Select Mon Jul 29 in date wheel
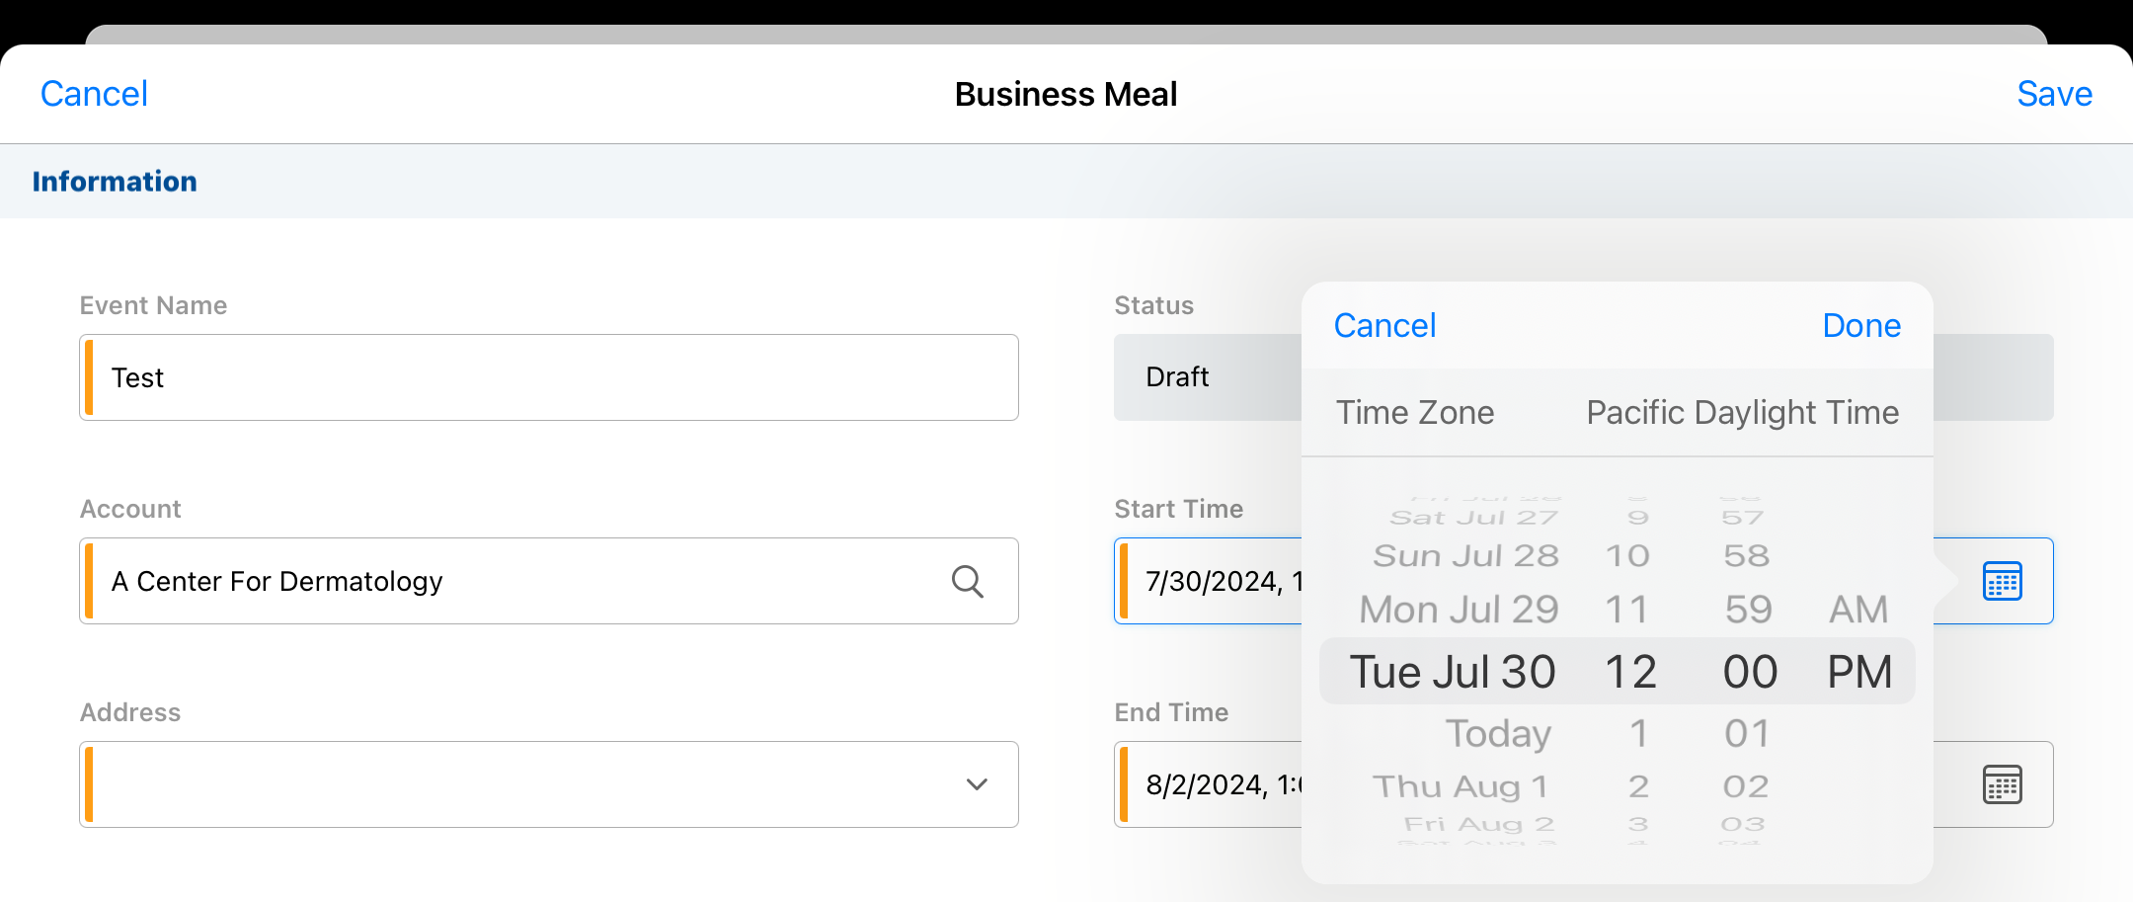Viewport: 2133px width, 902px height. tap(1459, 610)
